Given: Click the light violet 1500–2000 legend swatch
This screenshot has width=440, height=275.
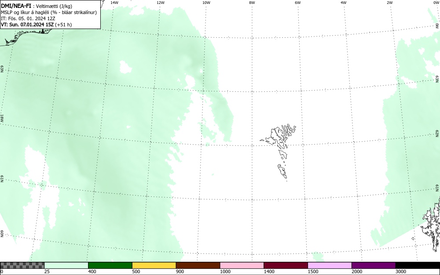Looking at the screenshot, I should point(330,265).
